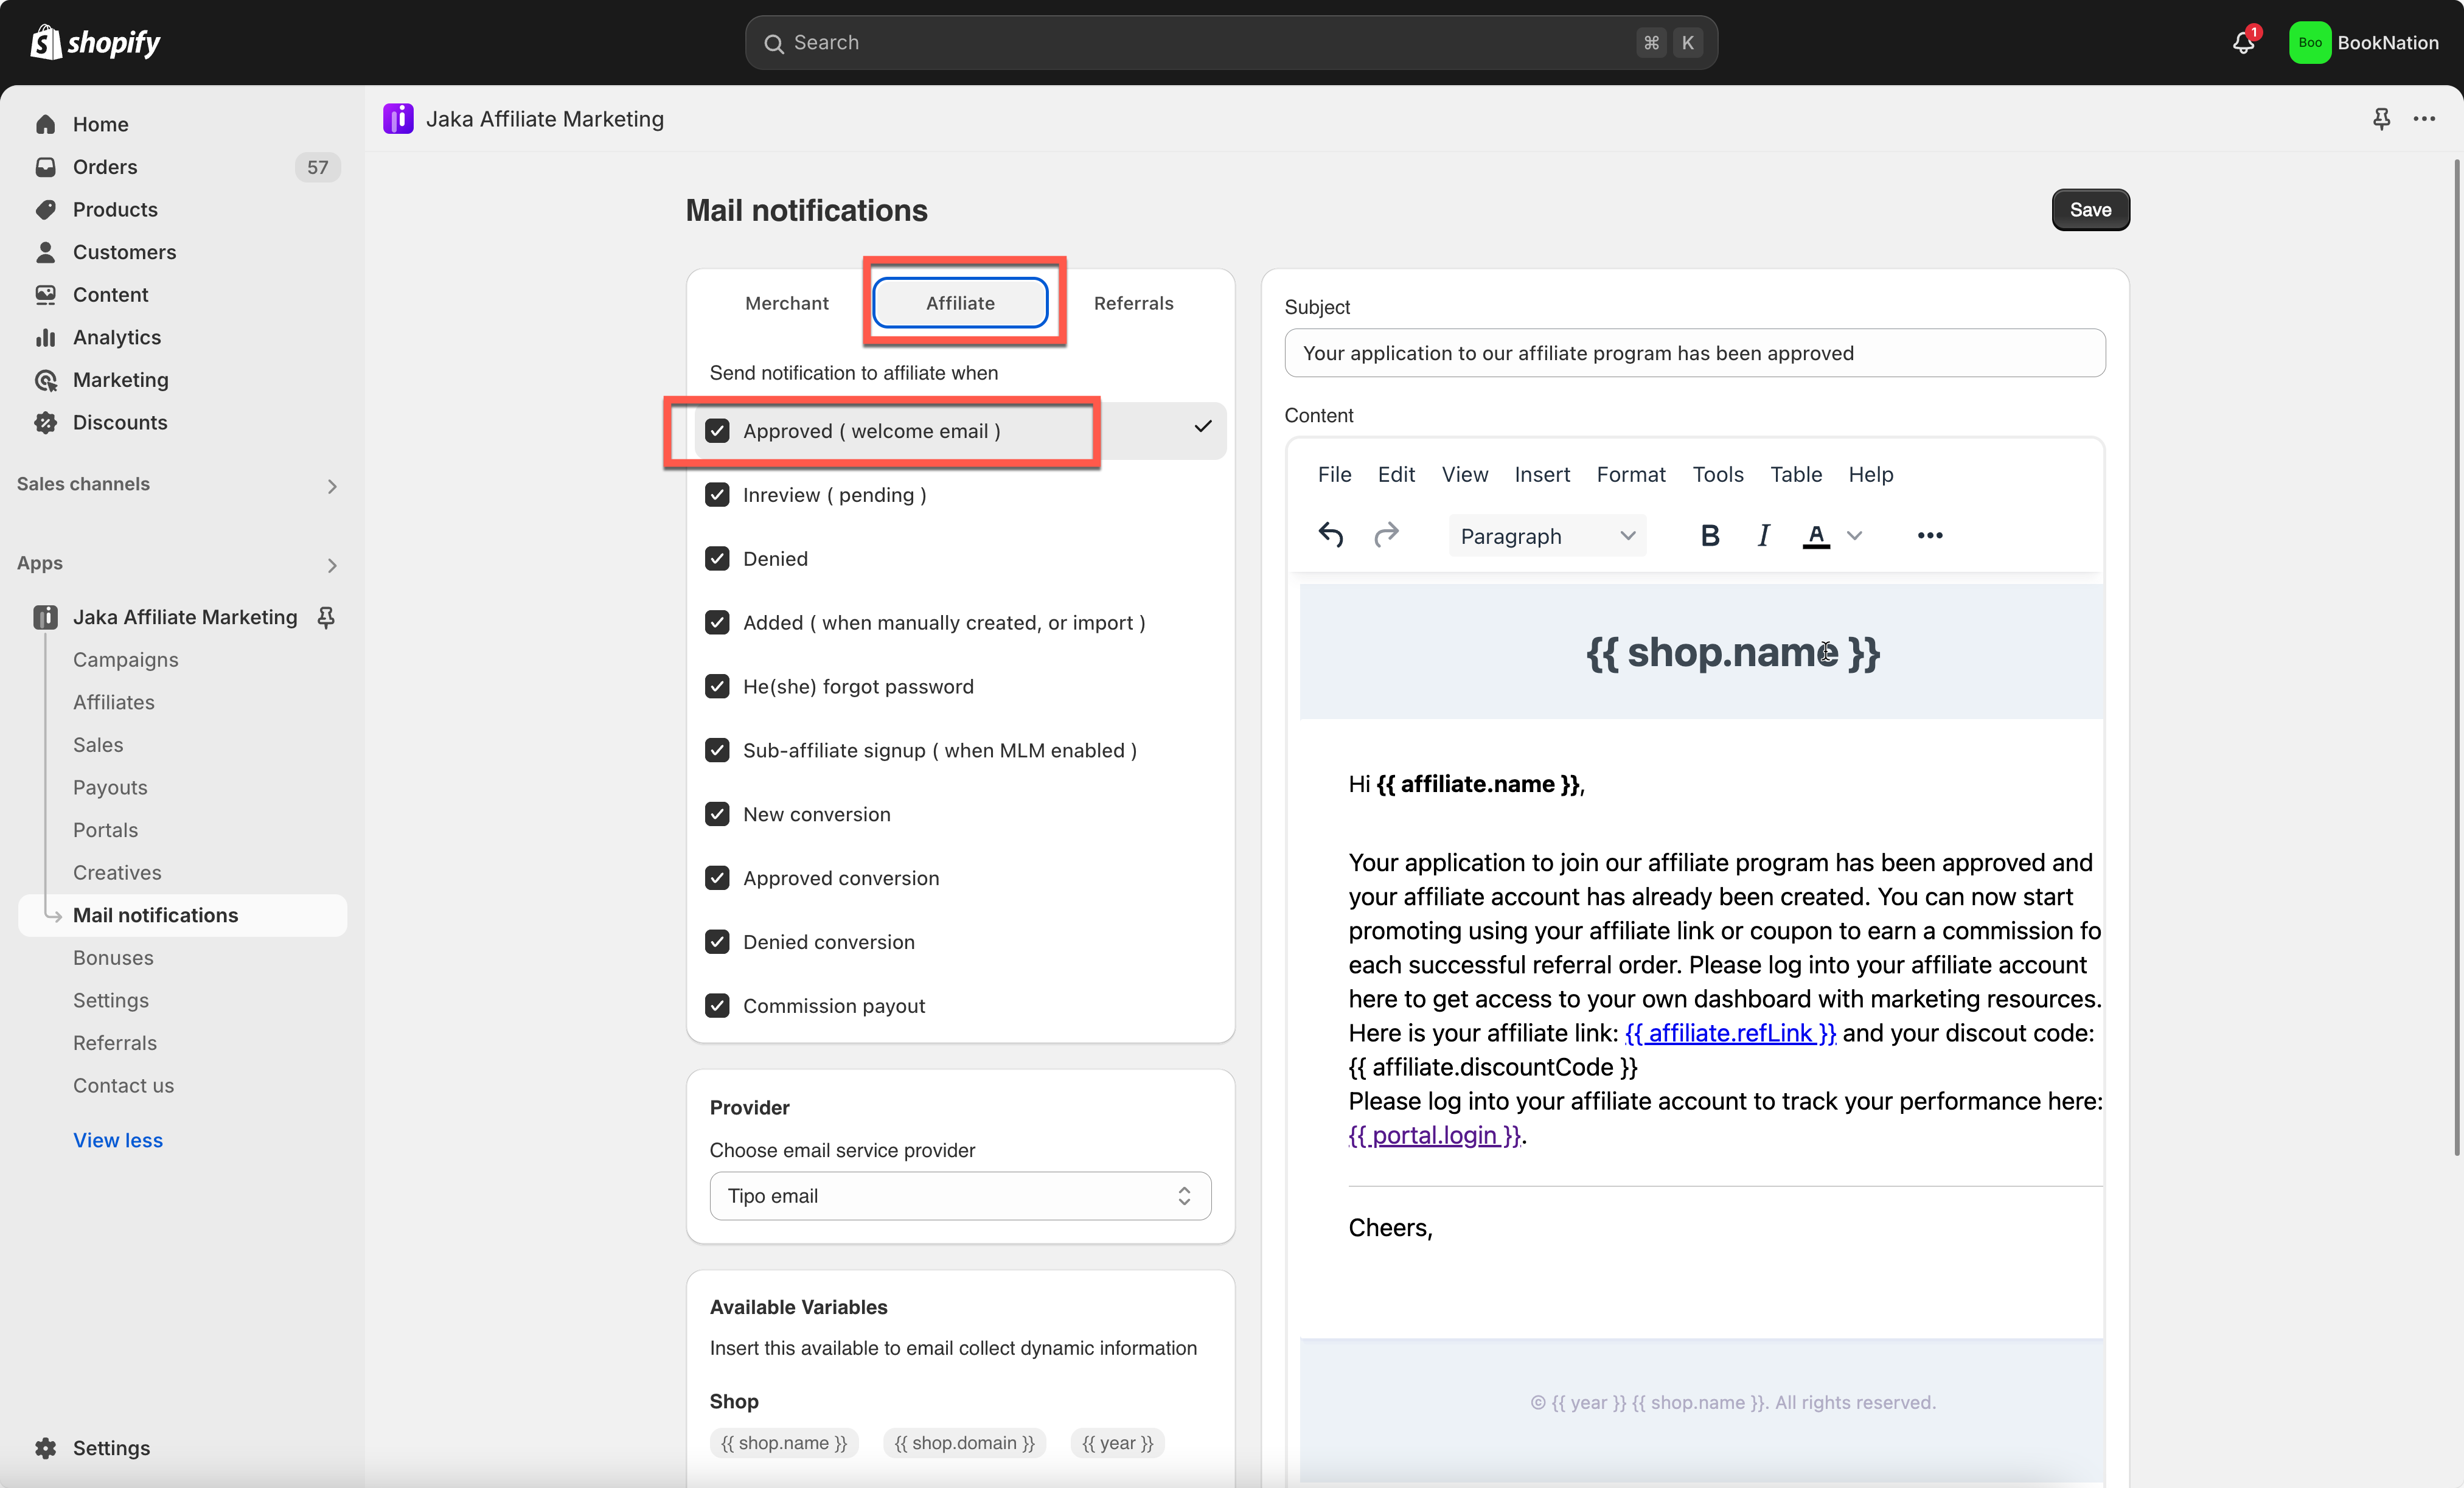Screen dimensions: 2464x1488
Task: Click the Save button
Action: click(2090, 210)
